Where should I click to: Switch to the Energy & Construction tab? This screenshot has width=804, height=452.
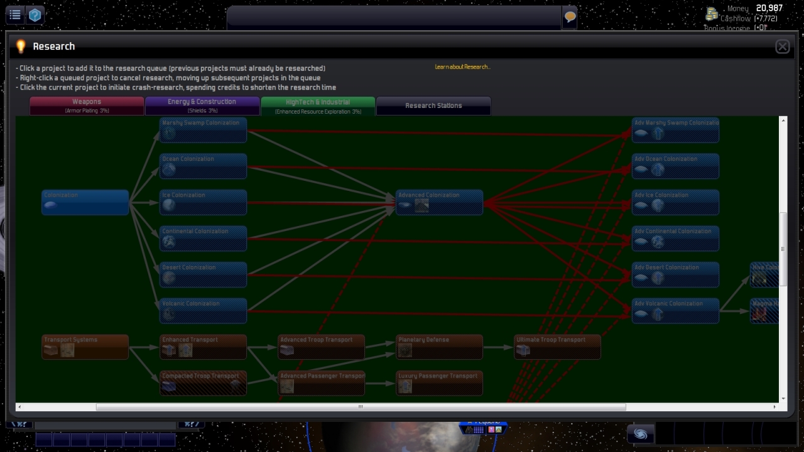click(202, 105)
